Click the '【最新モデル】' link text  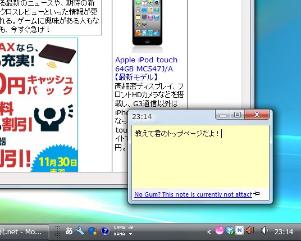pos(136,77)
